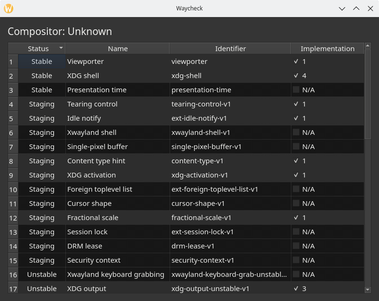Viewport: 379px width, 301px height.
Task: Click the Waycheck app icon in title bar
Action: 9,9
